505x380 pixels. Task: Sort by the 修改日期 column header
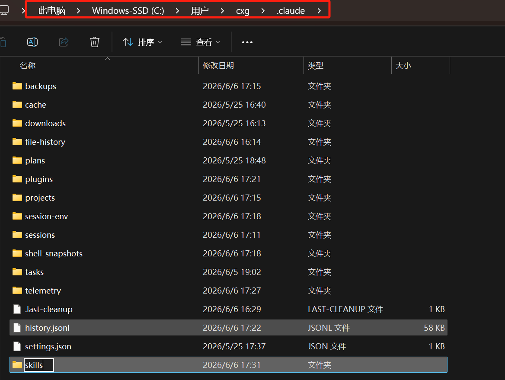[x=218, y=66]
